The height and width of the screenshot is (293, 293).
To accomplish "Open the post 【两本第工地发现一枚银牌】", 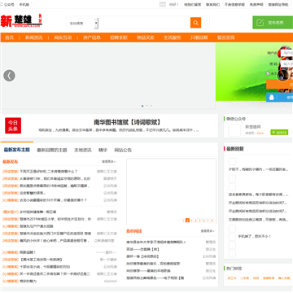I will (x=41, y=260).
